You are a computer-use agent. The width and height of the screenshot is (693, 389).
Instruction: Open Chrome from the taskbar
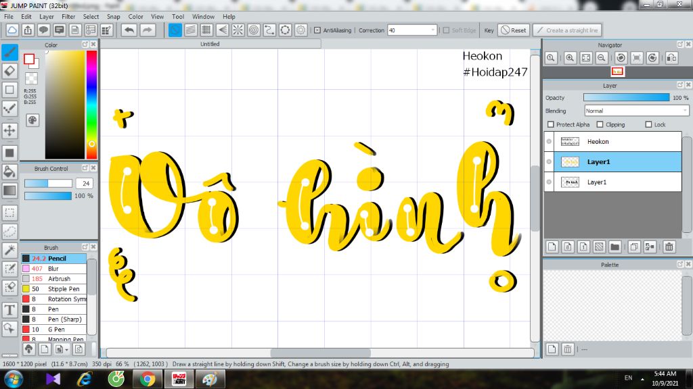pos(148,379)
